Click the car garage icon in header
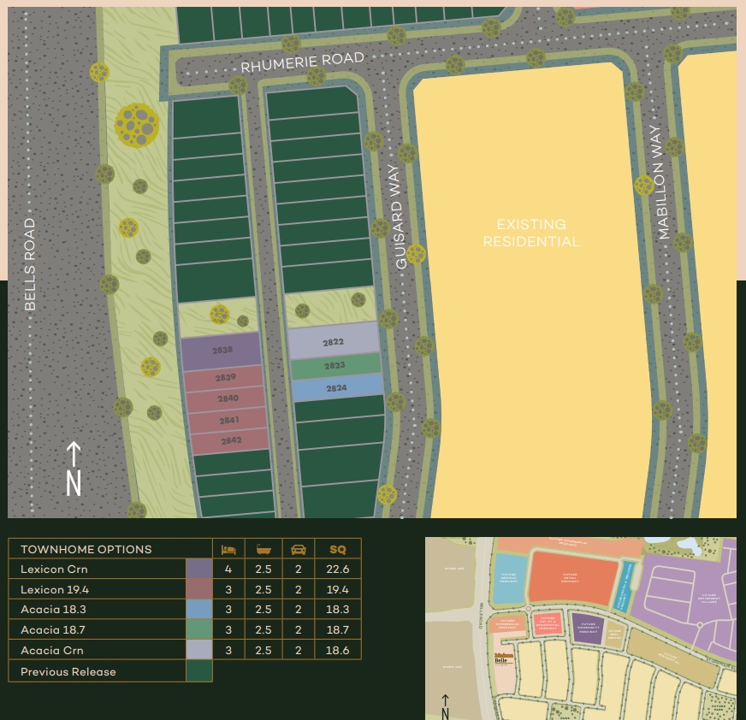Screen dimensions: 746x720 299,549
